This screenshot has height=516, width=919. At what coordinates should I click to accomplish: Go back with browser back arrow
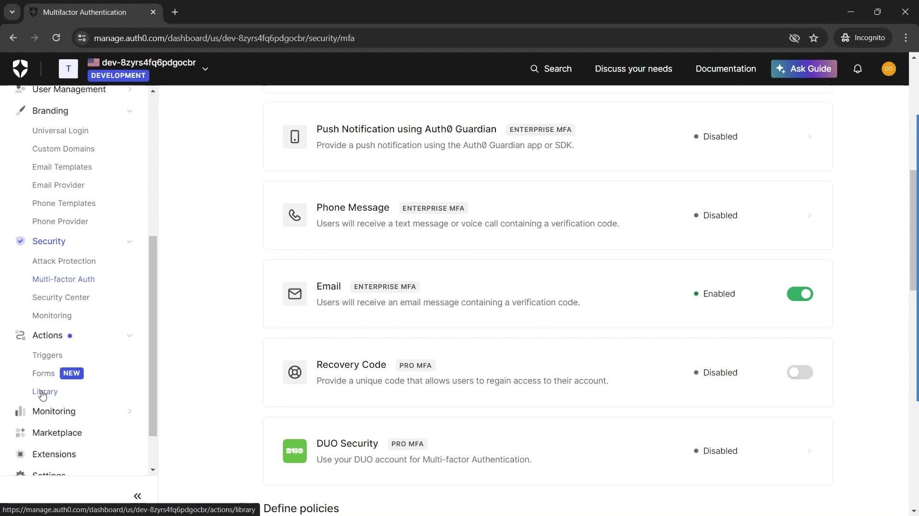click(x=13, y=38)
